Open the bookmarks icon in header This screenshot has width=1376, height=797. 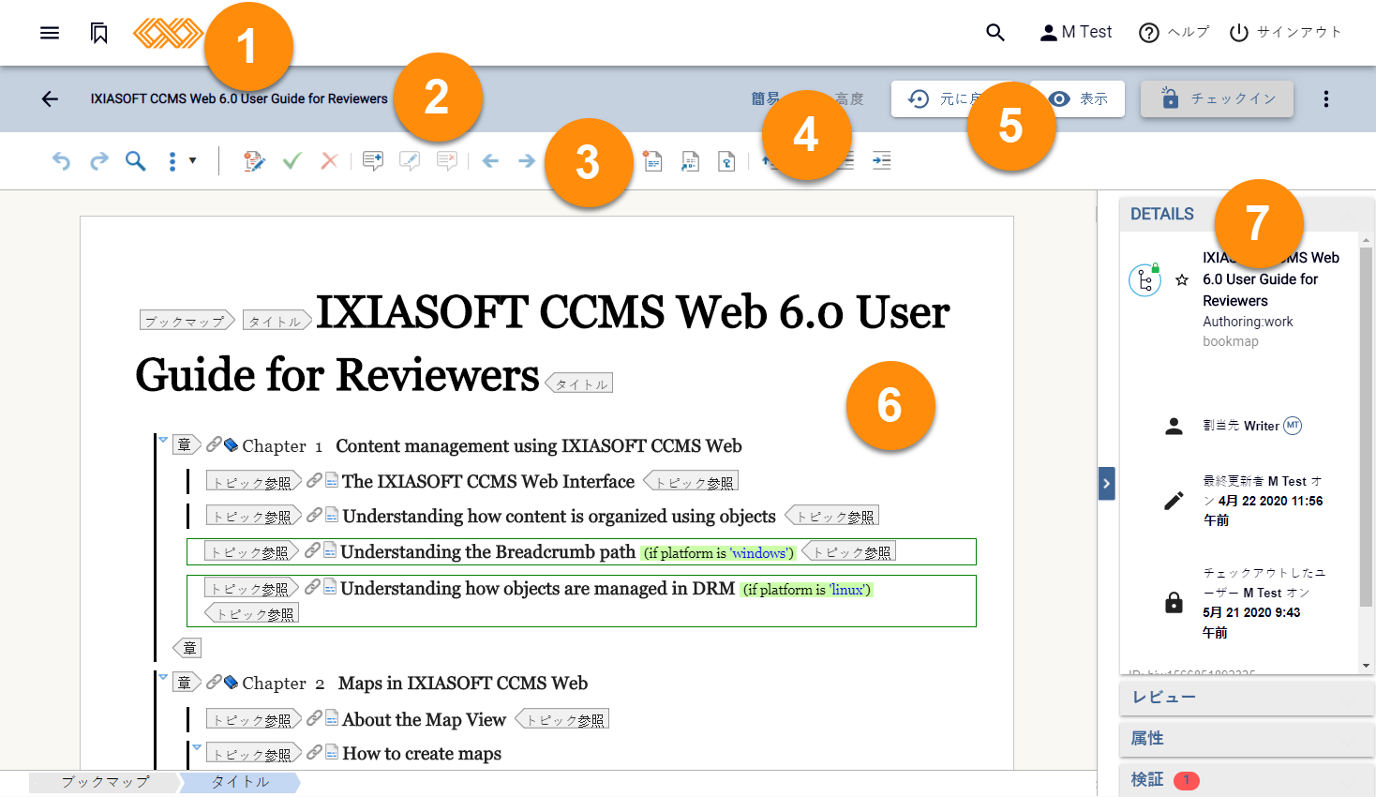tap(98, 33)
